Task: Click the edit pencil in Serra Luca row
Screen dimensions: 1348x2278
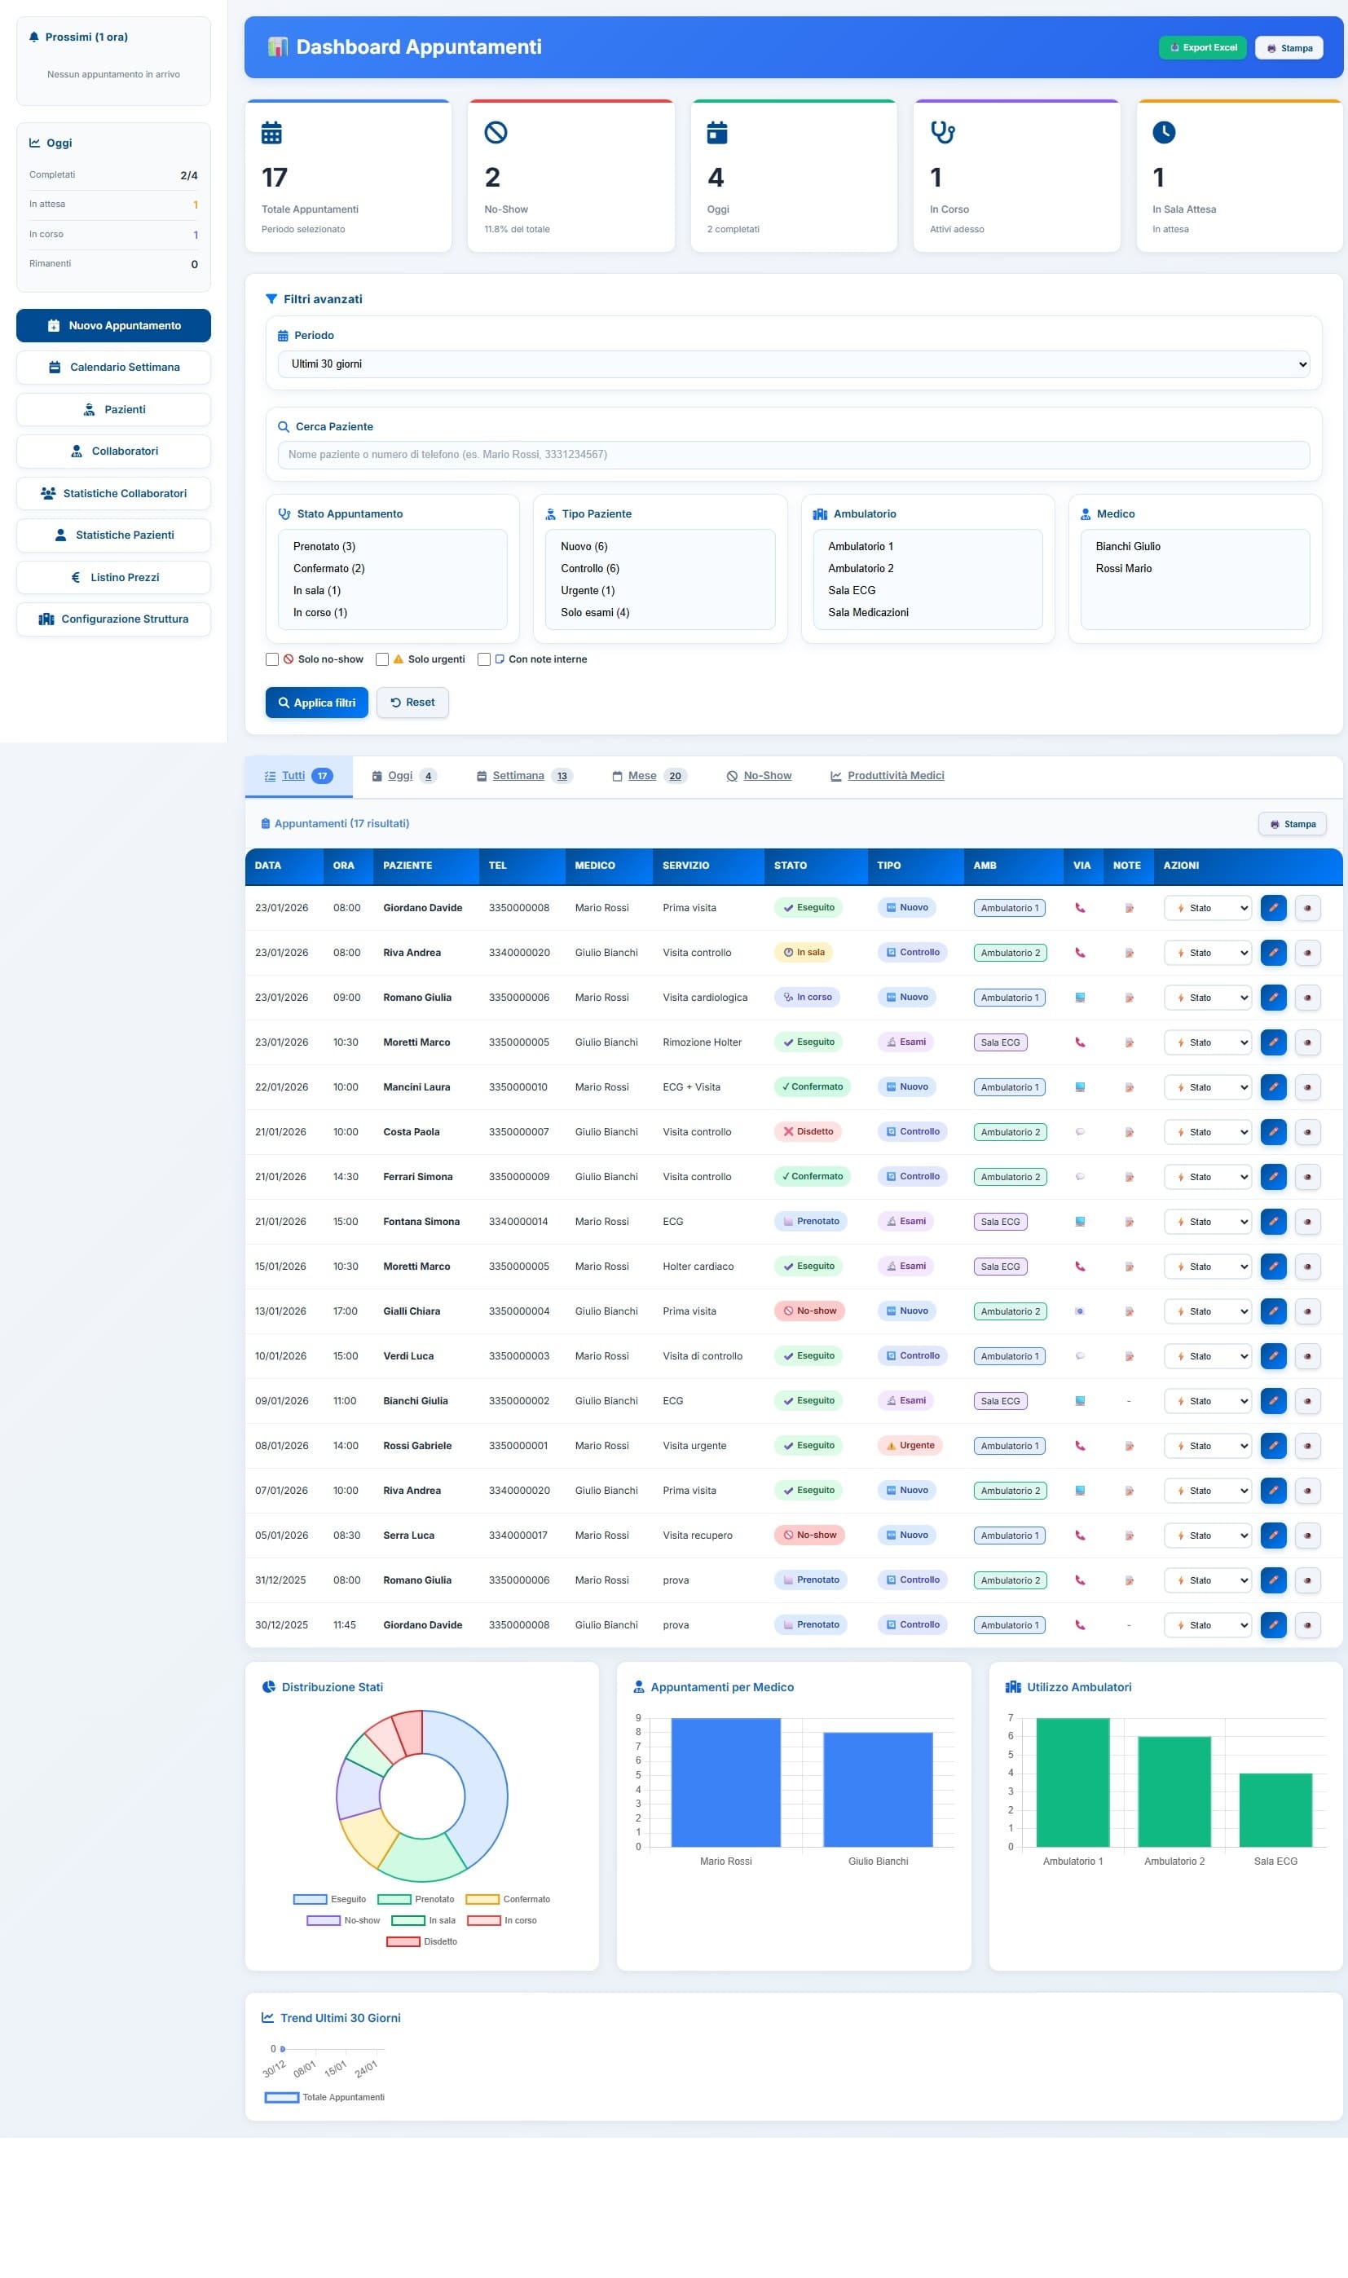Action: [x=1272, y=1535]
